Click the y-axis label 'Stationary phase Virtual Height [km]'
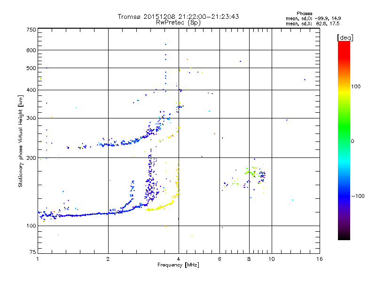This screenshot has width=376, height=282. tap(20, 141)
